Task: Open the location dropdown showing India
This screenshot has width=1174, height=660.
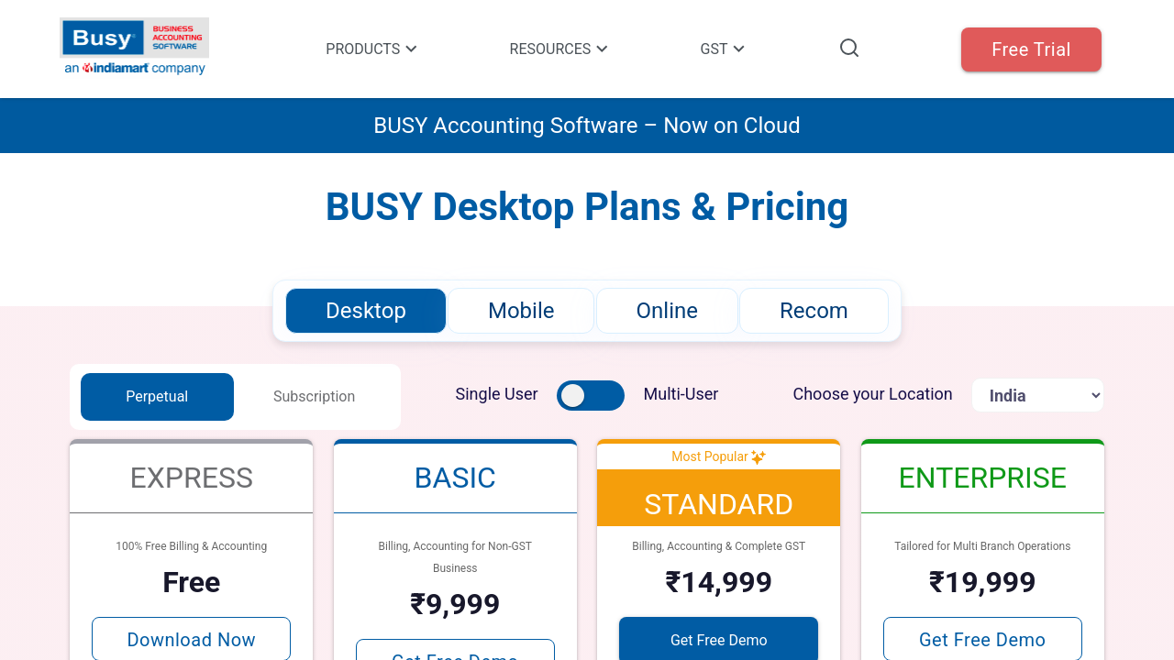Action: (1037, 395)
